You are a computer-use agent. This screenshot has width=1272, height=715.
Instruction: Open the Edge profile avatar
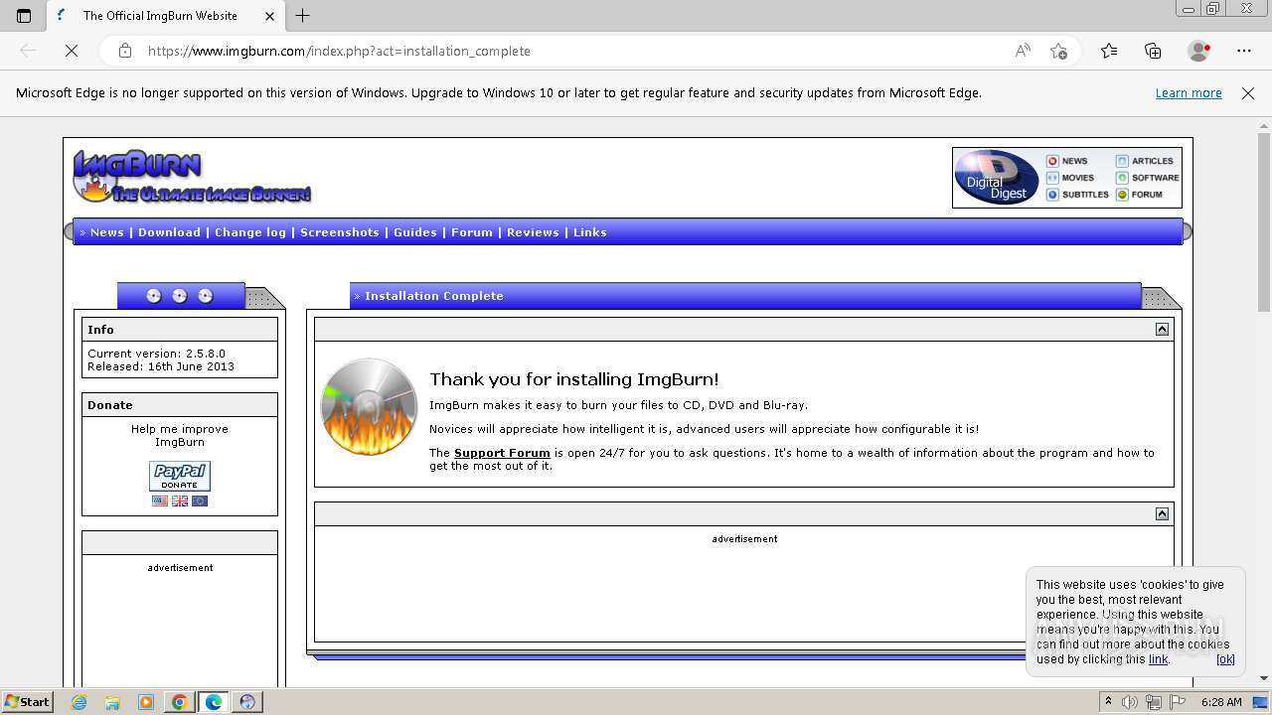[1199, 51]
